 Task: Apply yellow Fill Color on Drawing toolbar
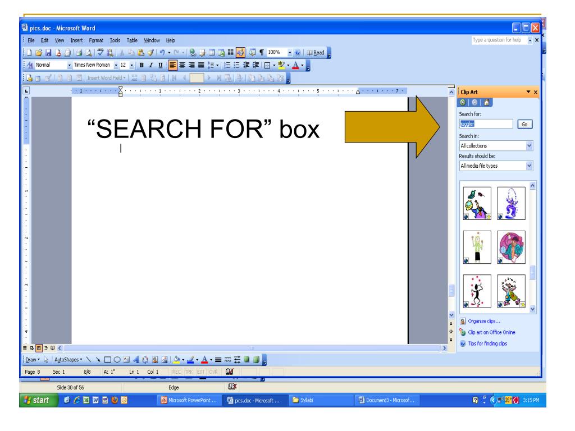click(x=176, y=360)
